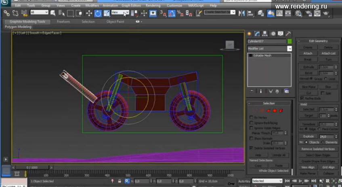Click the Use Pivot Point Center icon
342x187 pixels.
[134, 13]
